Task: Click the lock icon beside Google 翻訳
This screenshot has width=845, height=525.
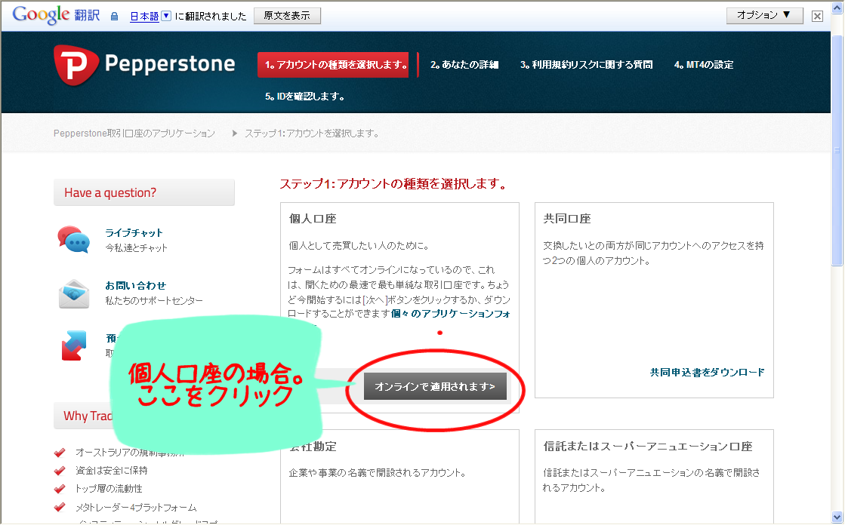Action: tap(114, 17)
